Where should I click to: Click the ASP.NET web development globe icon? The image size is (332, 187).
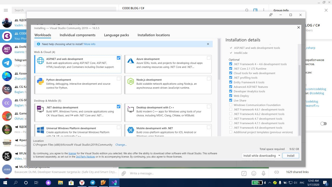40,61
